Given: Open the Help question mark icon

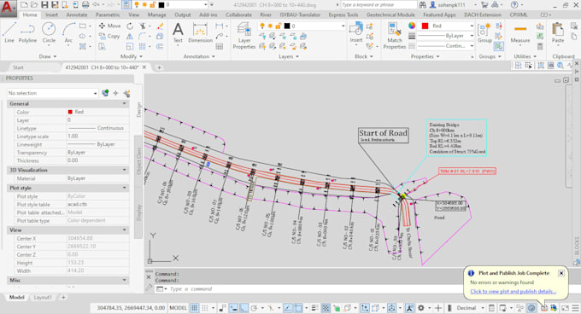Looking at the screenshot, I should pos(514,5).
